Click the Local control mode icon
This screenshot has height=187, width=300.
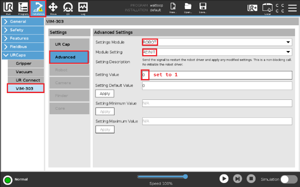[x=267, y=9]
